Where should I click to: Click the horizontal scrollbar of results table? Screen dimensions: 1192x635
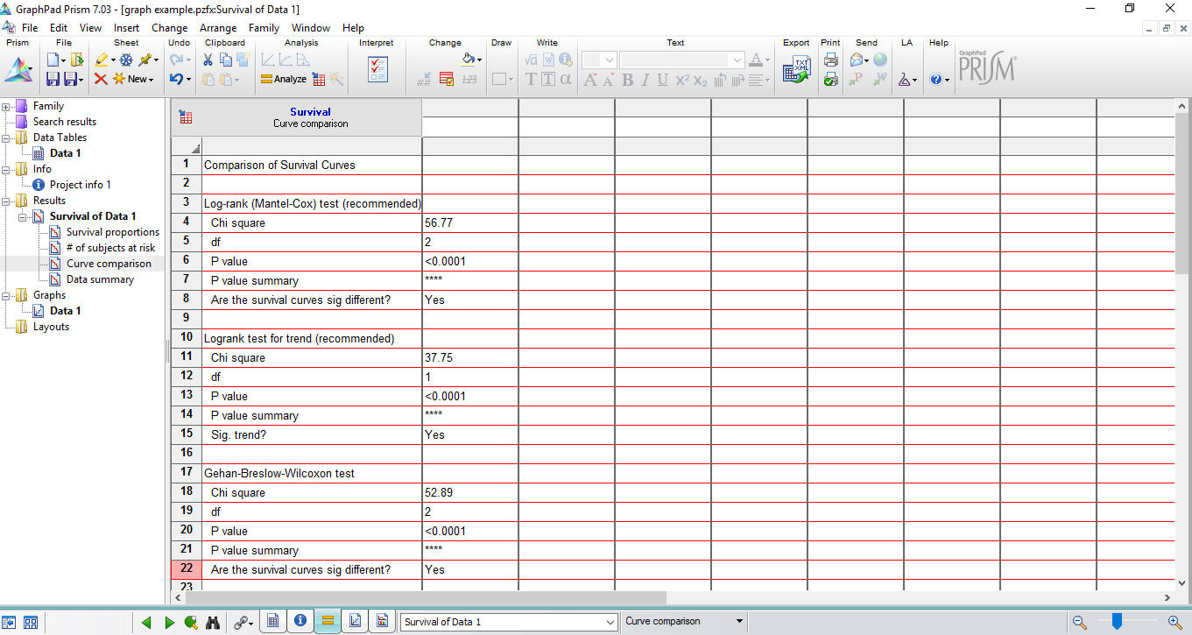click(x=426, y=597)
